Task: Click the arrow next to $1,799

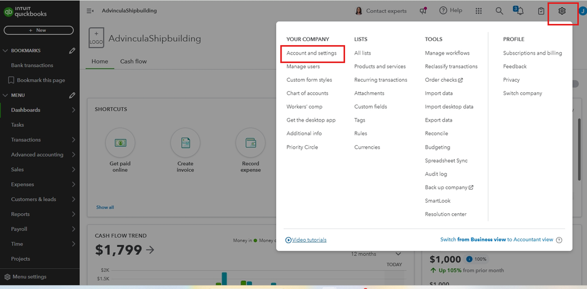Action: 150,250
